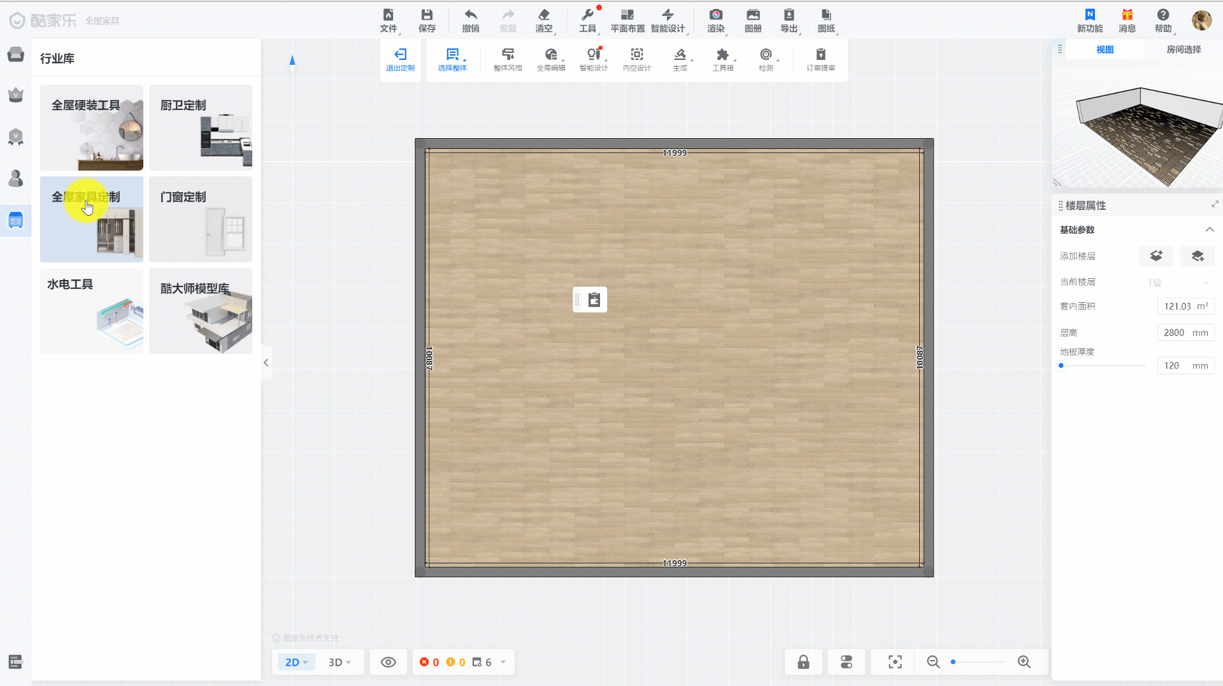Toggle the eye visibility button
This screenshot has width=1223, height=686.
[388, 662]
